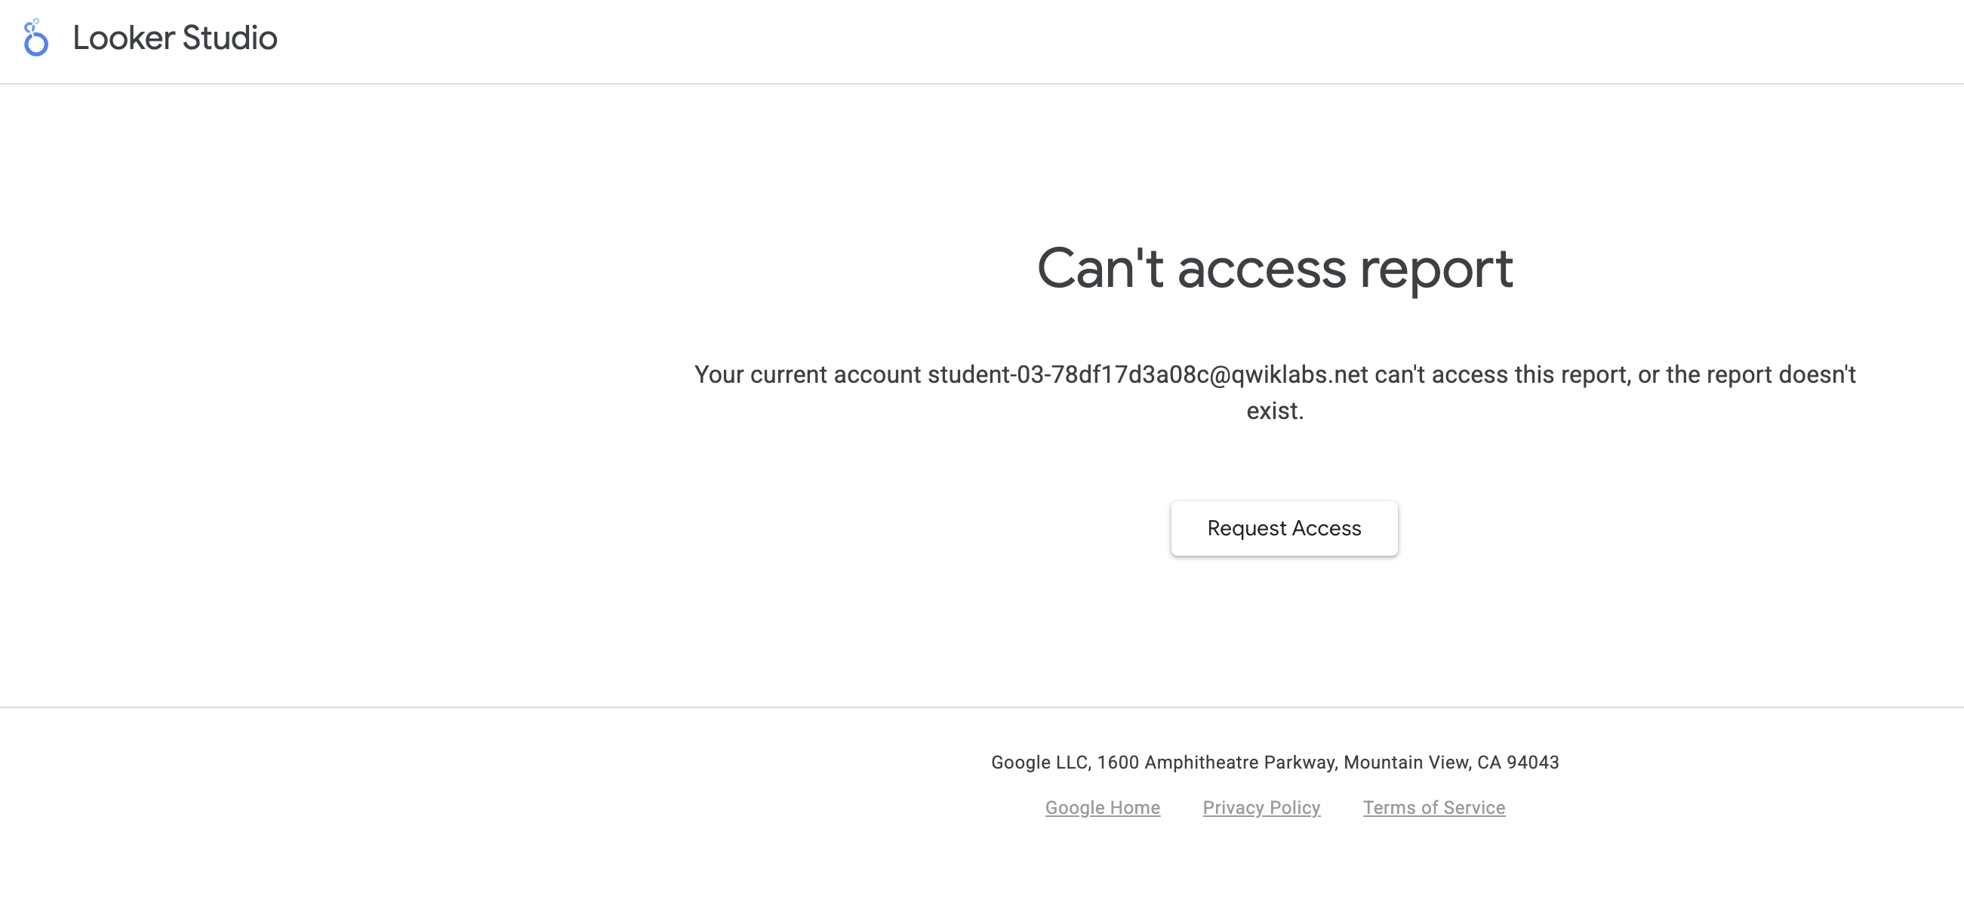Click the Looker Studio logo icon

35,36
